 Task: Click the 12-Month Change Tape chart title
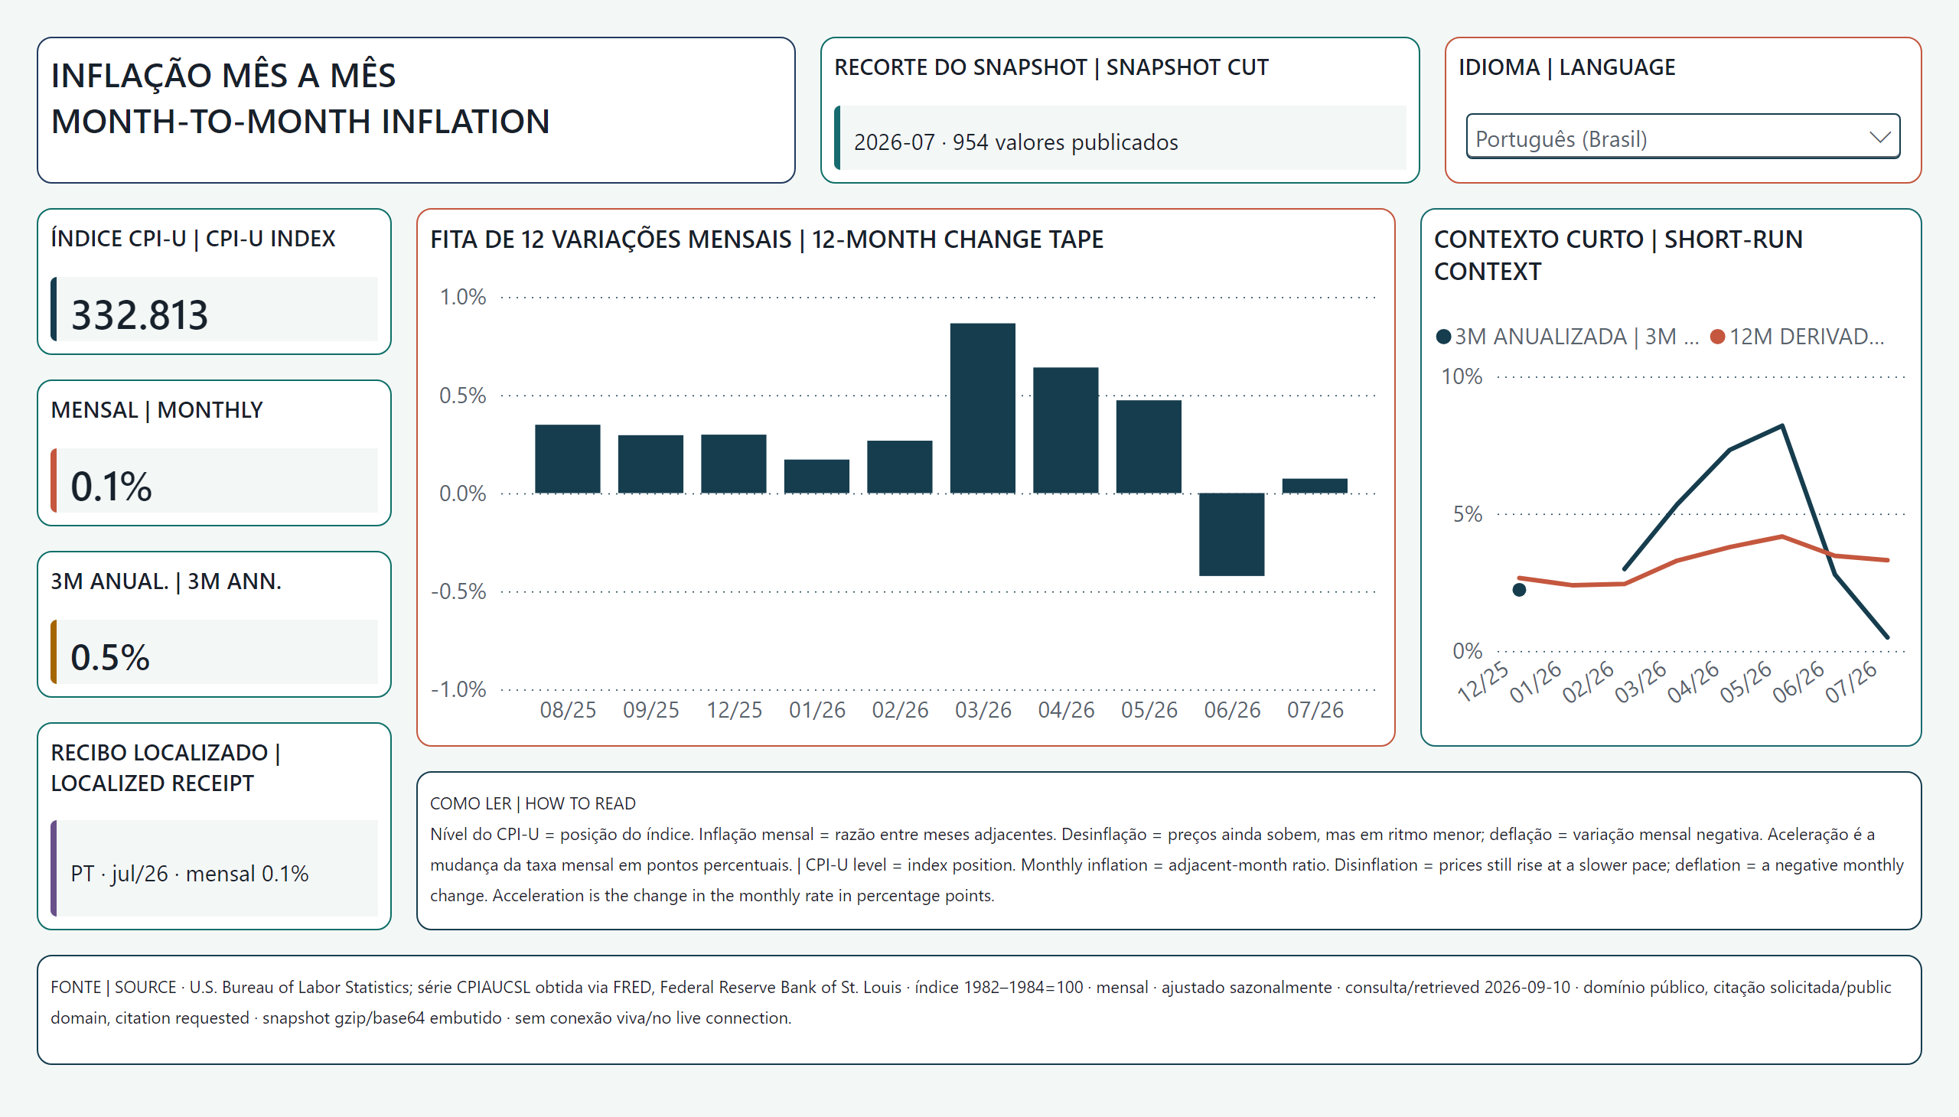(x=767, y=239)
